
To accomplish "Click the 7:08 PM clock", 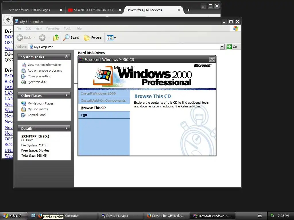I will tap(283, 216).
